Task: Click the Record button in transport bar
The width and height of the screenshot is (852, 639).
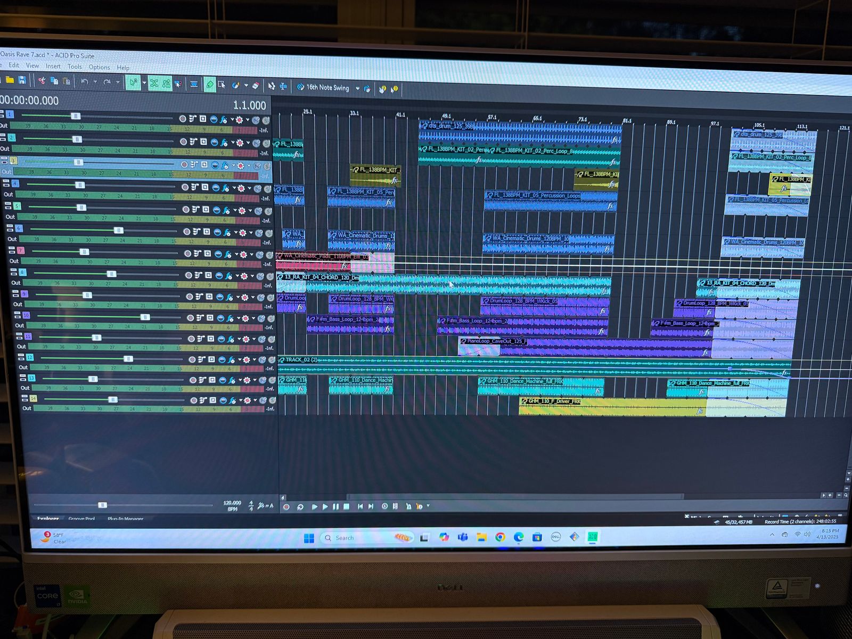Action: click(x=286, y=506)
